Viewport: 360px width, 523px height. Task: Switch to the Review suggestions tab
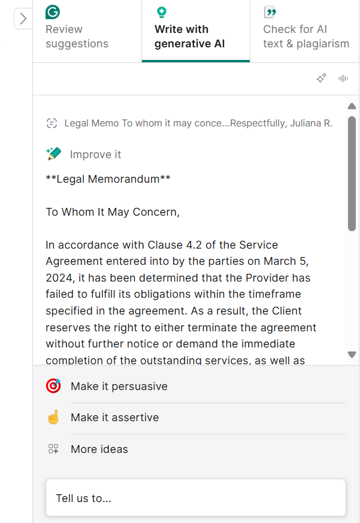(77, 37)
